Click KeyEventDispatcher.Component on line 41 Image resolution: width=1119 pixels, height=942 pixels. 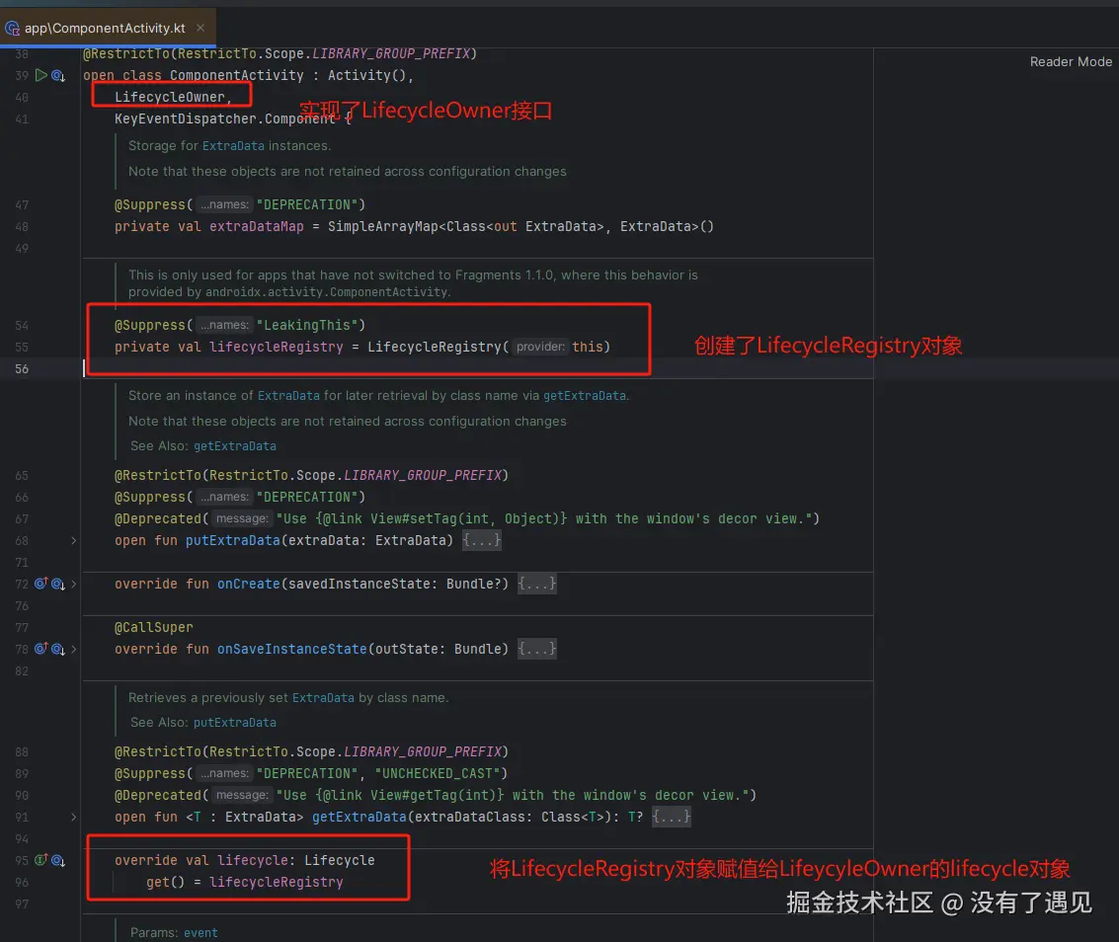tap(225, 118)
